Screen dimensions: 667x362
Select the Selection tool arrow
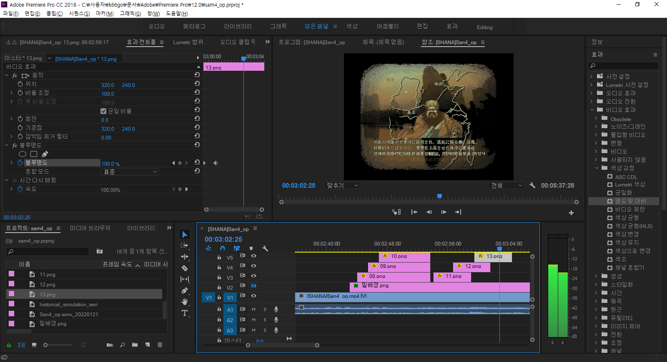tap(185, 234)
